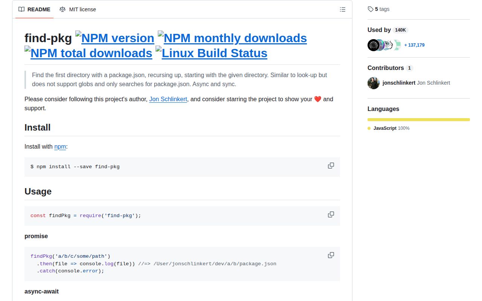Click the "findPkg('a/b/c/some/path')" code line
Viewport: 482px width, 301px height.
pyautogui.click(x=70, y=256)
